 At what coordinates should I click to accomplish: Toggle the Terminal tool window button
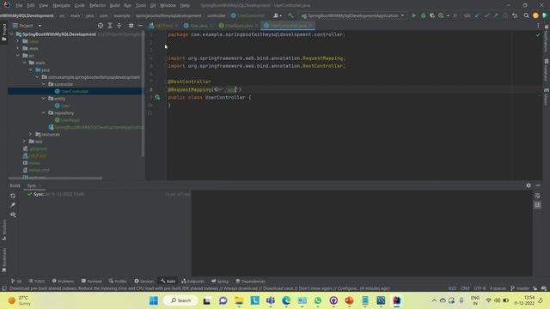91,282
